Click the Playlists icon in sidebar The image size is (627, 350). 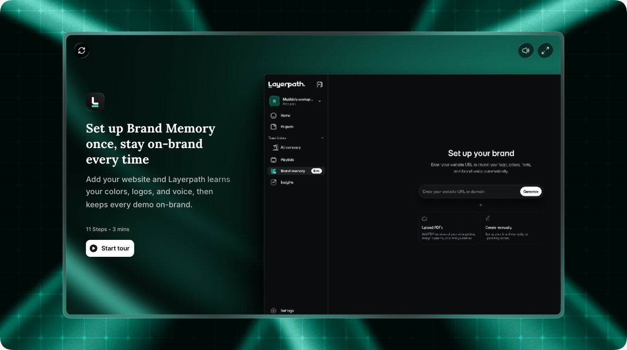click(274, 160)
